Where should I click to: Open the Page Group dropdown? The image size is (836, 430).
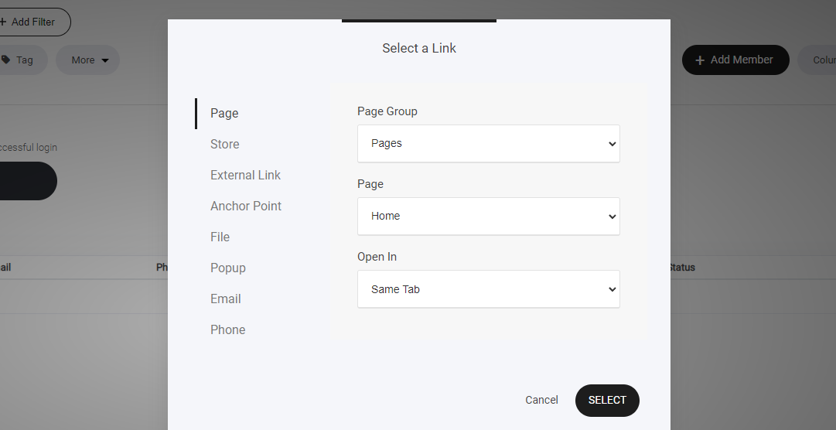coord(488,144)
